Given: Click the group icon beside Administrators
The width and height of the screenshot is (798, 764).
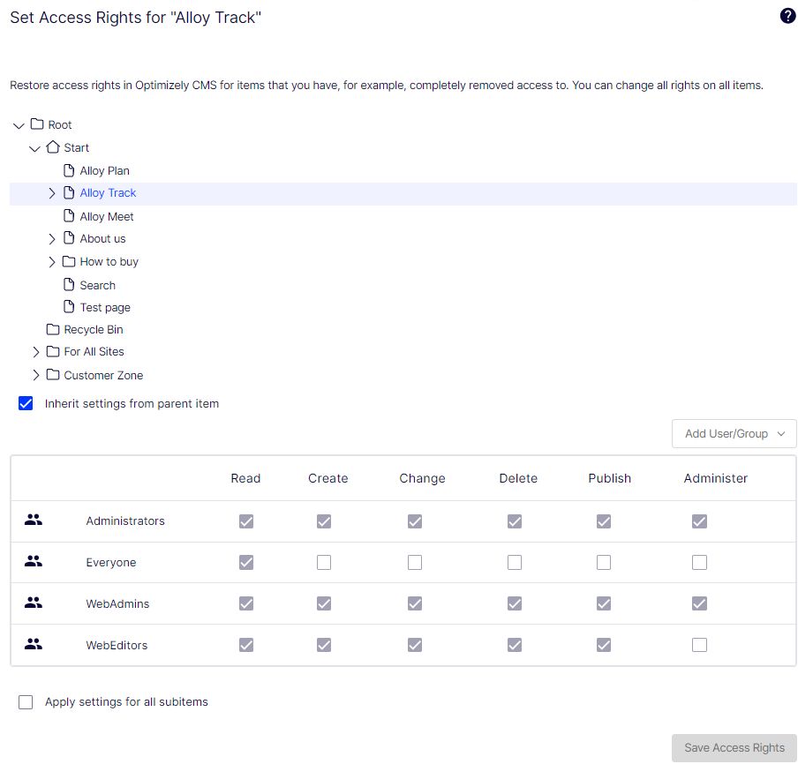Looking at the screenshot, I should 33,521.
